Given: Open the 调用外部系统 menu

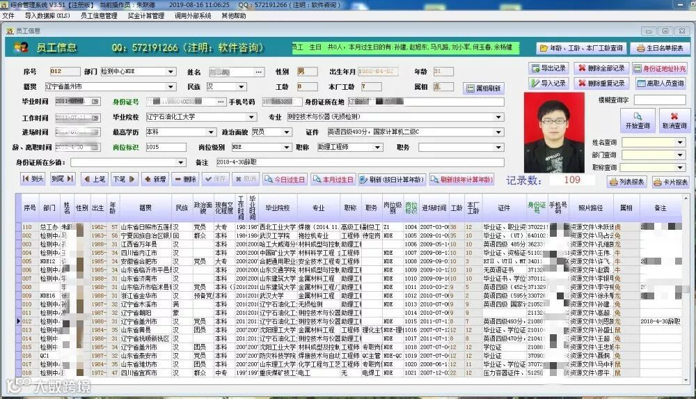Looking at the screenshot, I should [x=193, y=15].
